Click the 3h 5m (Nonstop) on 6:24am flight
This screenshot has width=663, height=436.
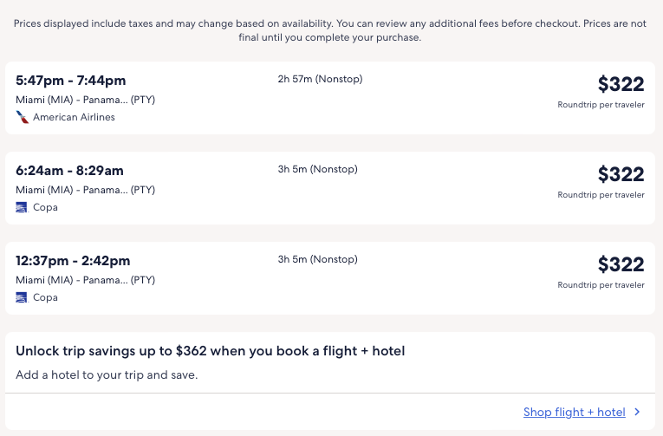coord(317,169)
